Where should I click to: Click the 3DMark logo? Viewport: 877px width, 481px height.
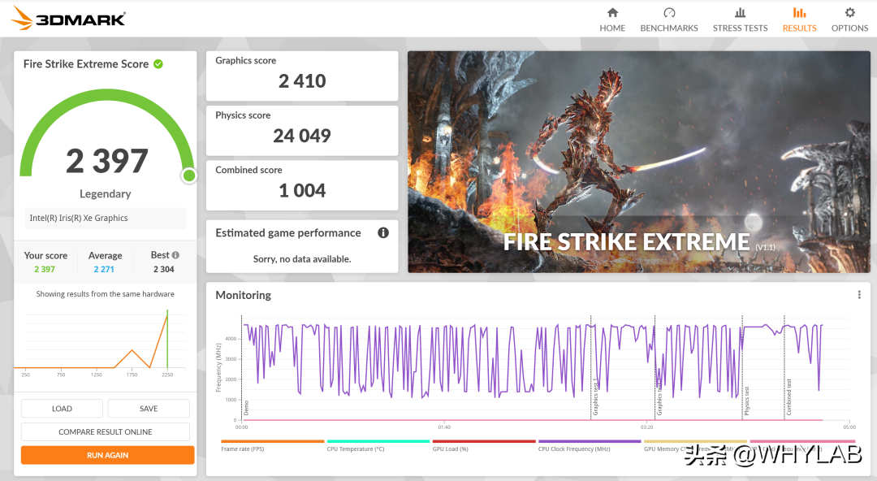(68, 19)
